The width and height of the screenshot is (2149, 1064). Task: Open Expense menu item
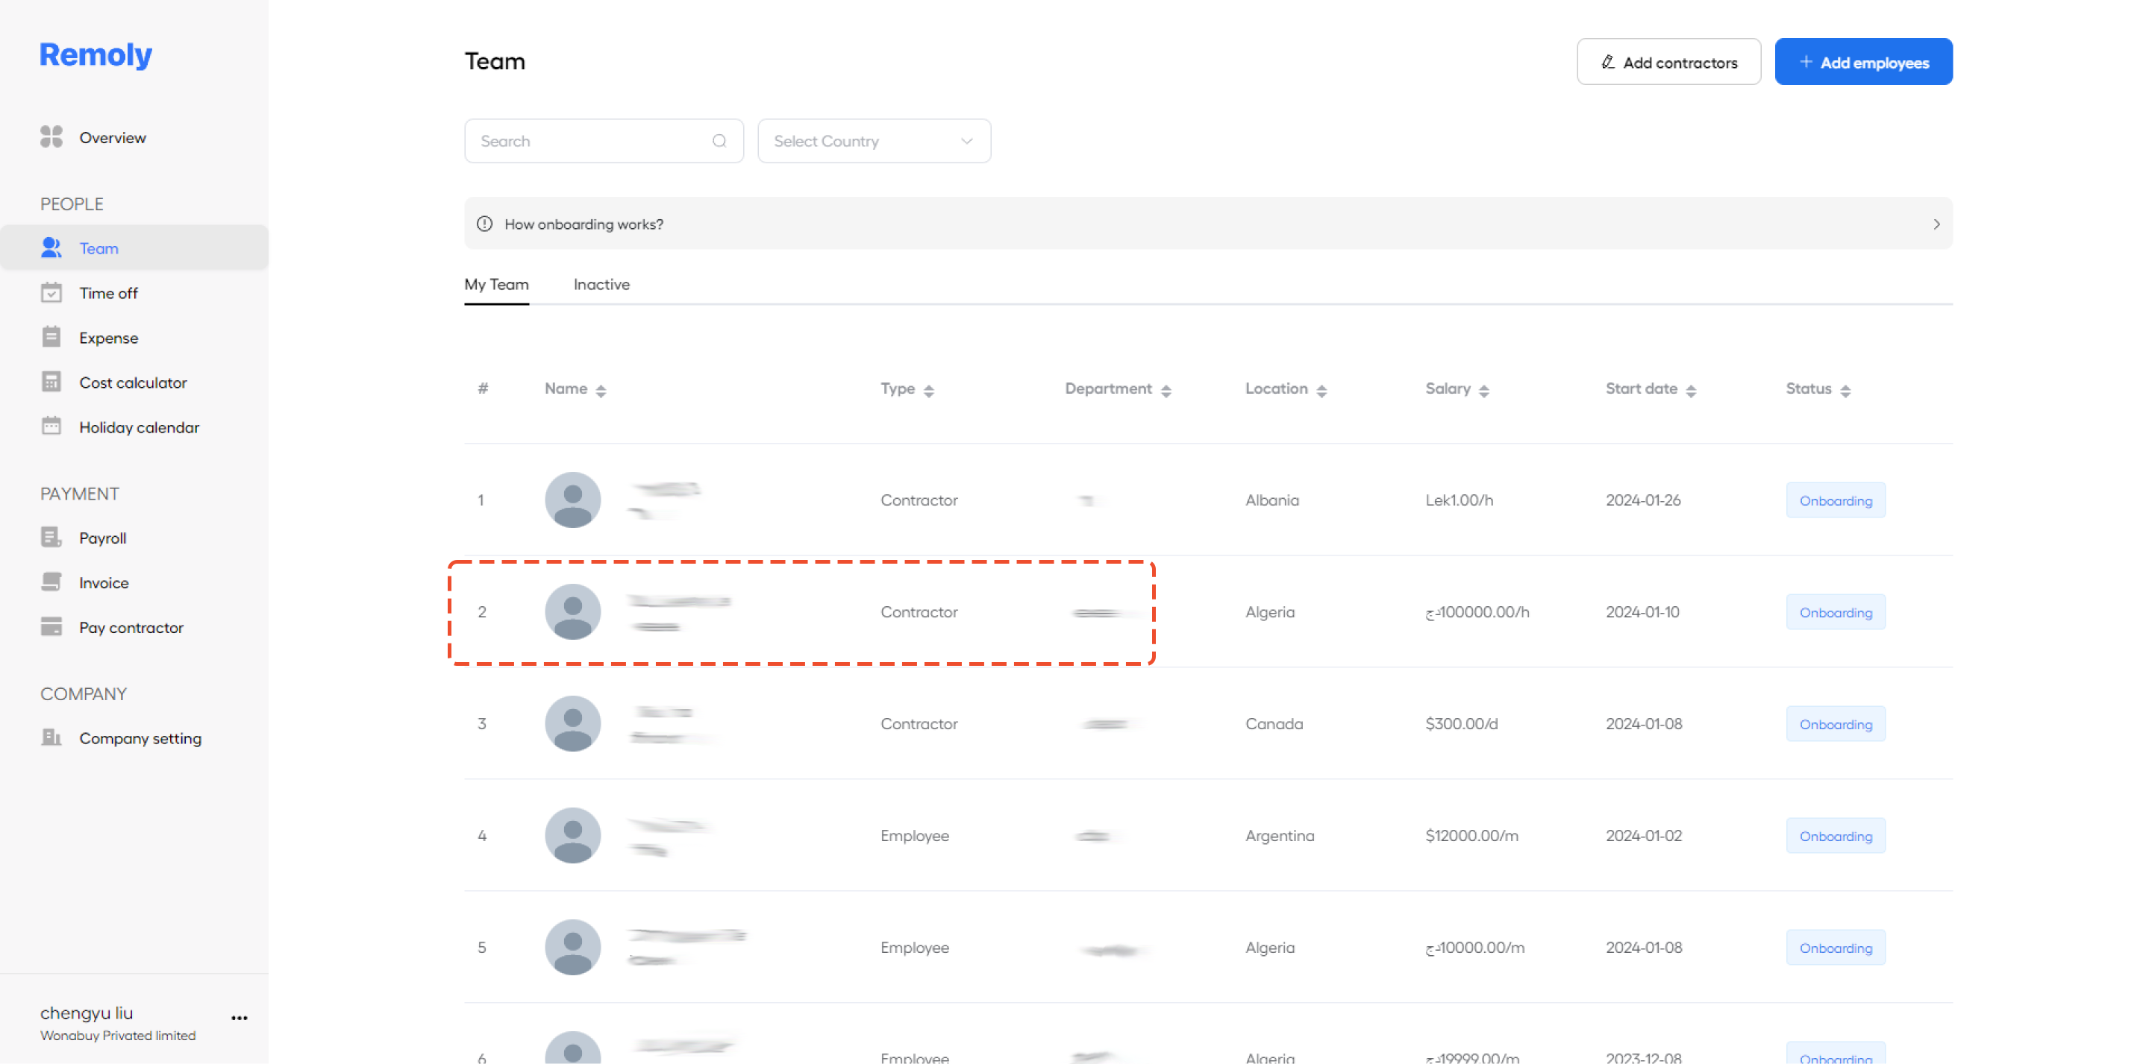click(108, 338)
